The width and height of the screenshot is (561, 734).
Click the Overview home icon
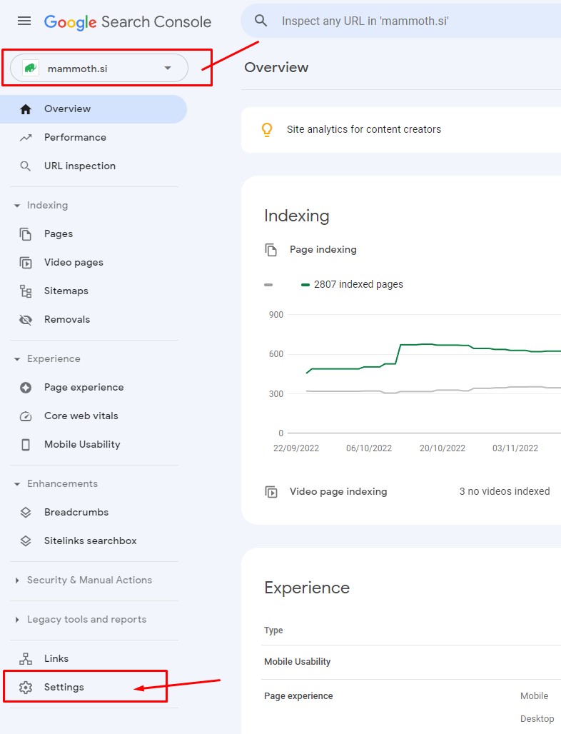[x=26, y=109]
